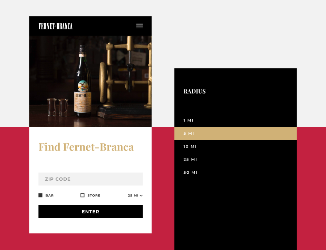Viewport: 326px width, 250px height.
Task: Click the BAR label text
Action: 49,195
